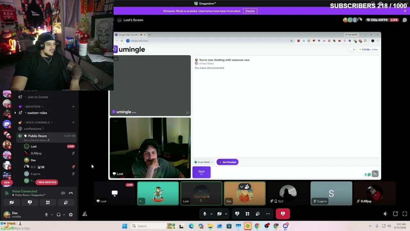
Task: Click the invite people icon beside user panel
Action: (x=85, y=214)
